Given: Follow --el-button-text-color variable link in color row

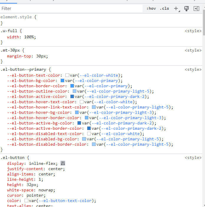Looking at the screenshot, I should pos(65,201).
